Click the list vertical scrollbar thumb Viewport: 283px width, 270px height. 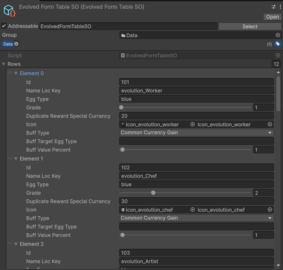(x=278, y=94)
